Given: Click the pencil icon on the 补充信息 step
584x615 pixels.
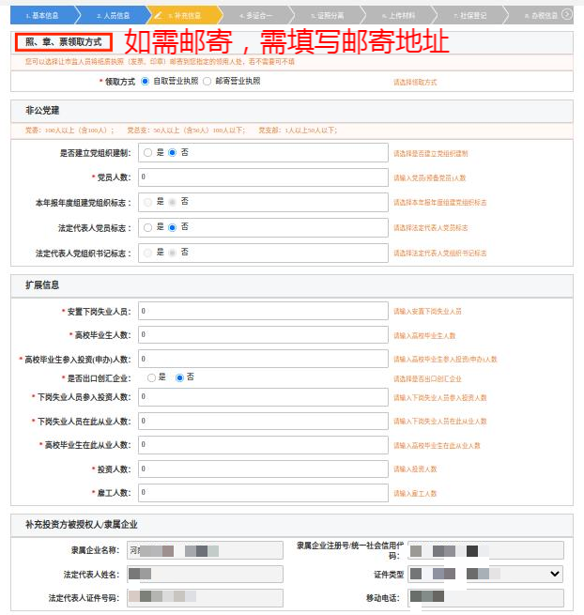Looking at the screenshot, I should click(x=158, y=15).
